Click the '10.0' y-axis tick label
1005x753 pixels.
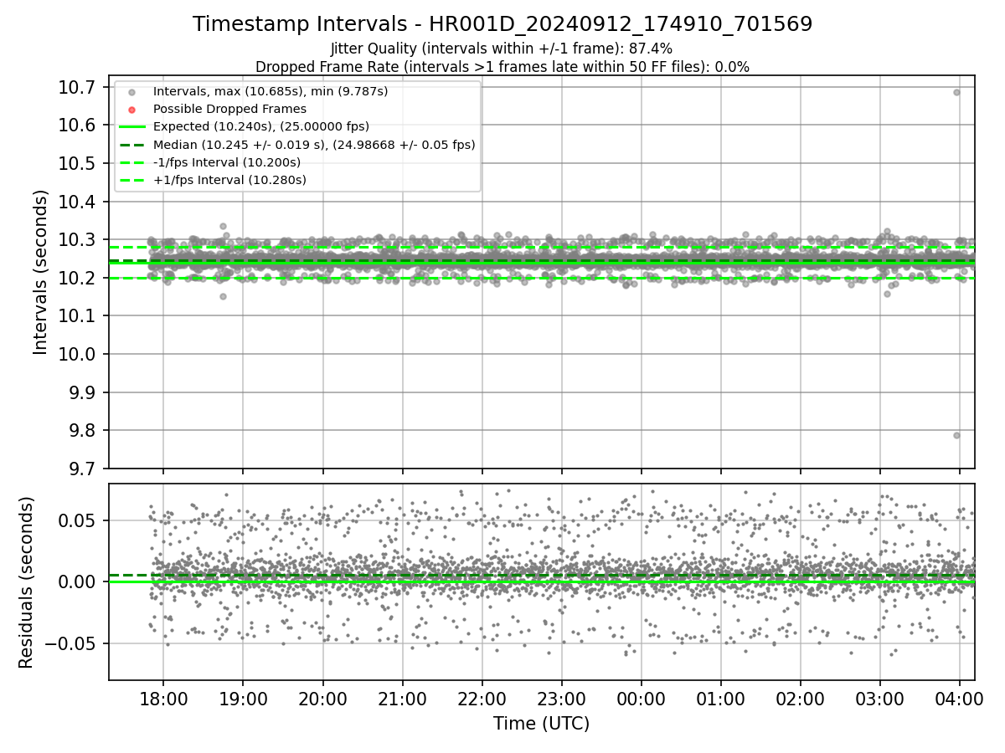[x=78, y=354]
